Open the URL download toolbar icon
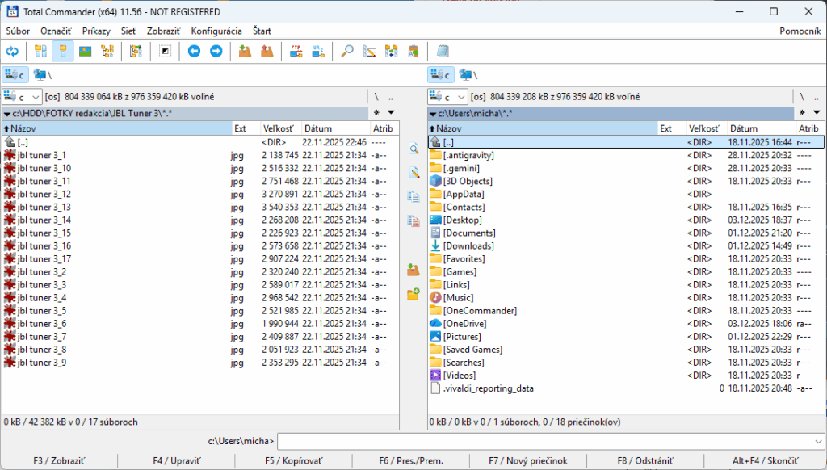This screenshot has height=470, width=827. 318,52
